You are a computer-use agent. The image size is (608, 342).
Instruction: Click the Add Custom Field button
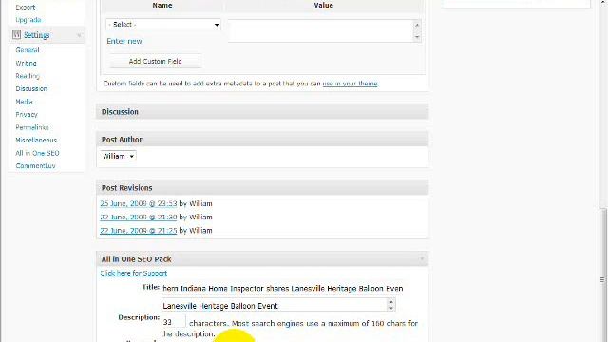[x=155, y=61]
